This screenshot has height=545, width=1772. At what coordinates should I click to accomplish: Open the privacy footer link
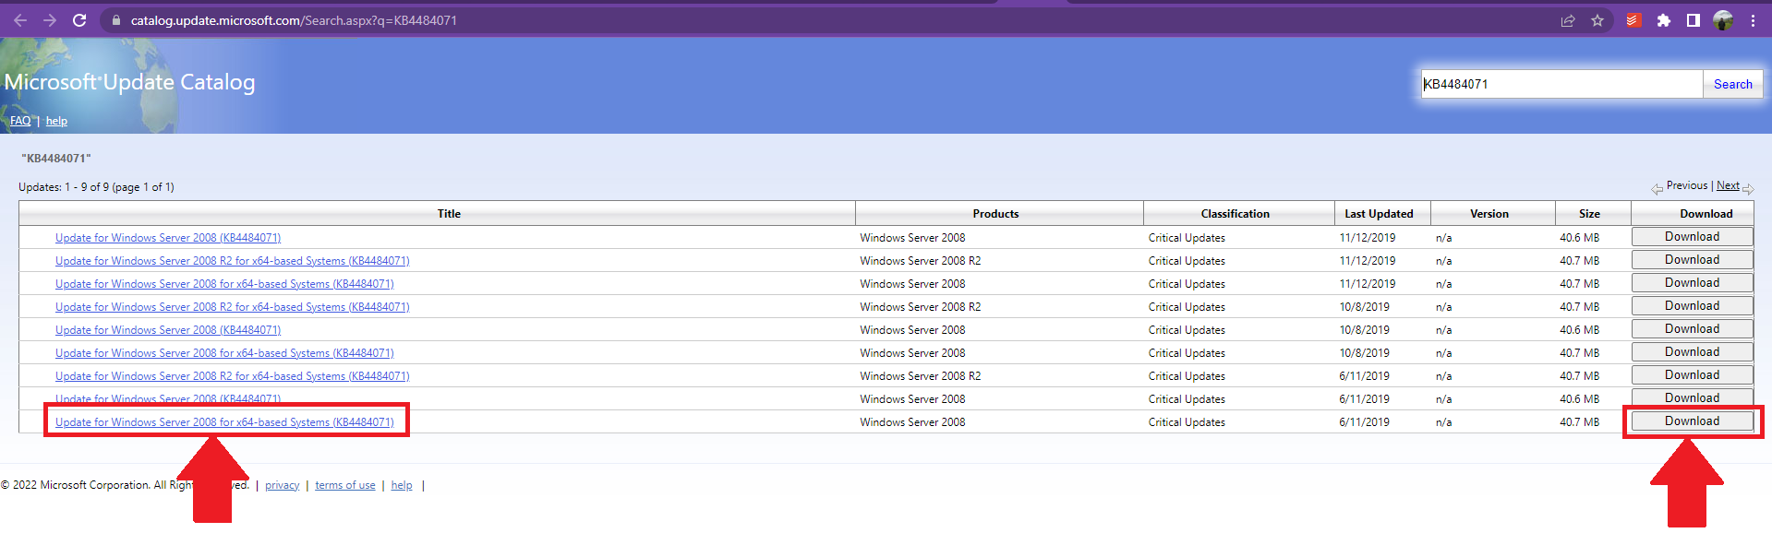tap(283, 485)
